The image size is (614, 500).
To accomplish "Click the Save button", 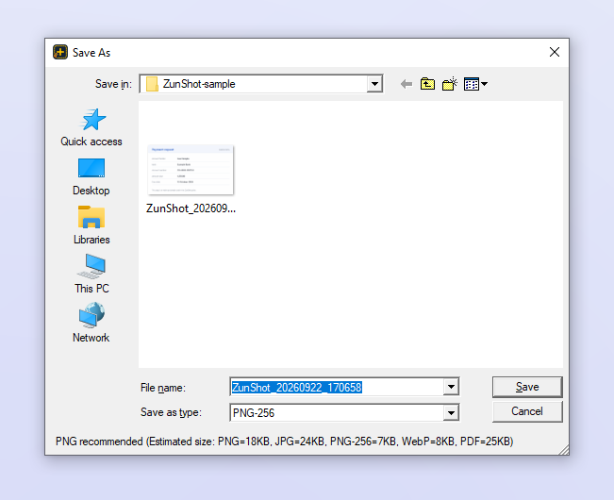I will point(527,387).
